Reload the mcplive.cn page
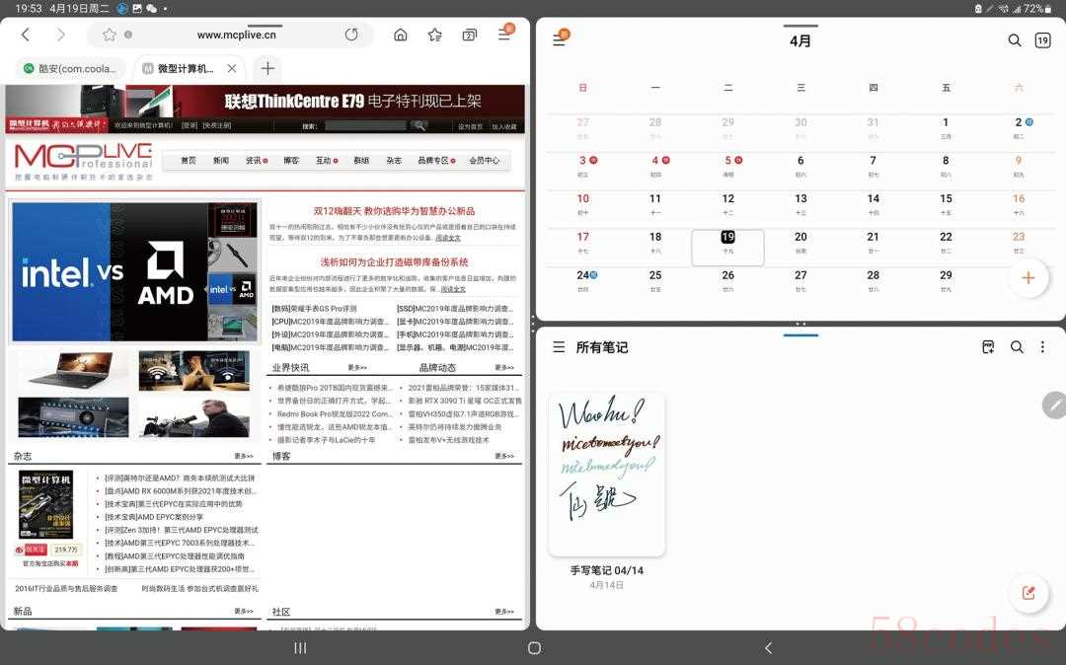 coord(351,35)
